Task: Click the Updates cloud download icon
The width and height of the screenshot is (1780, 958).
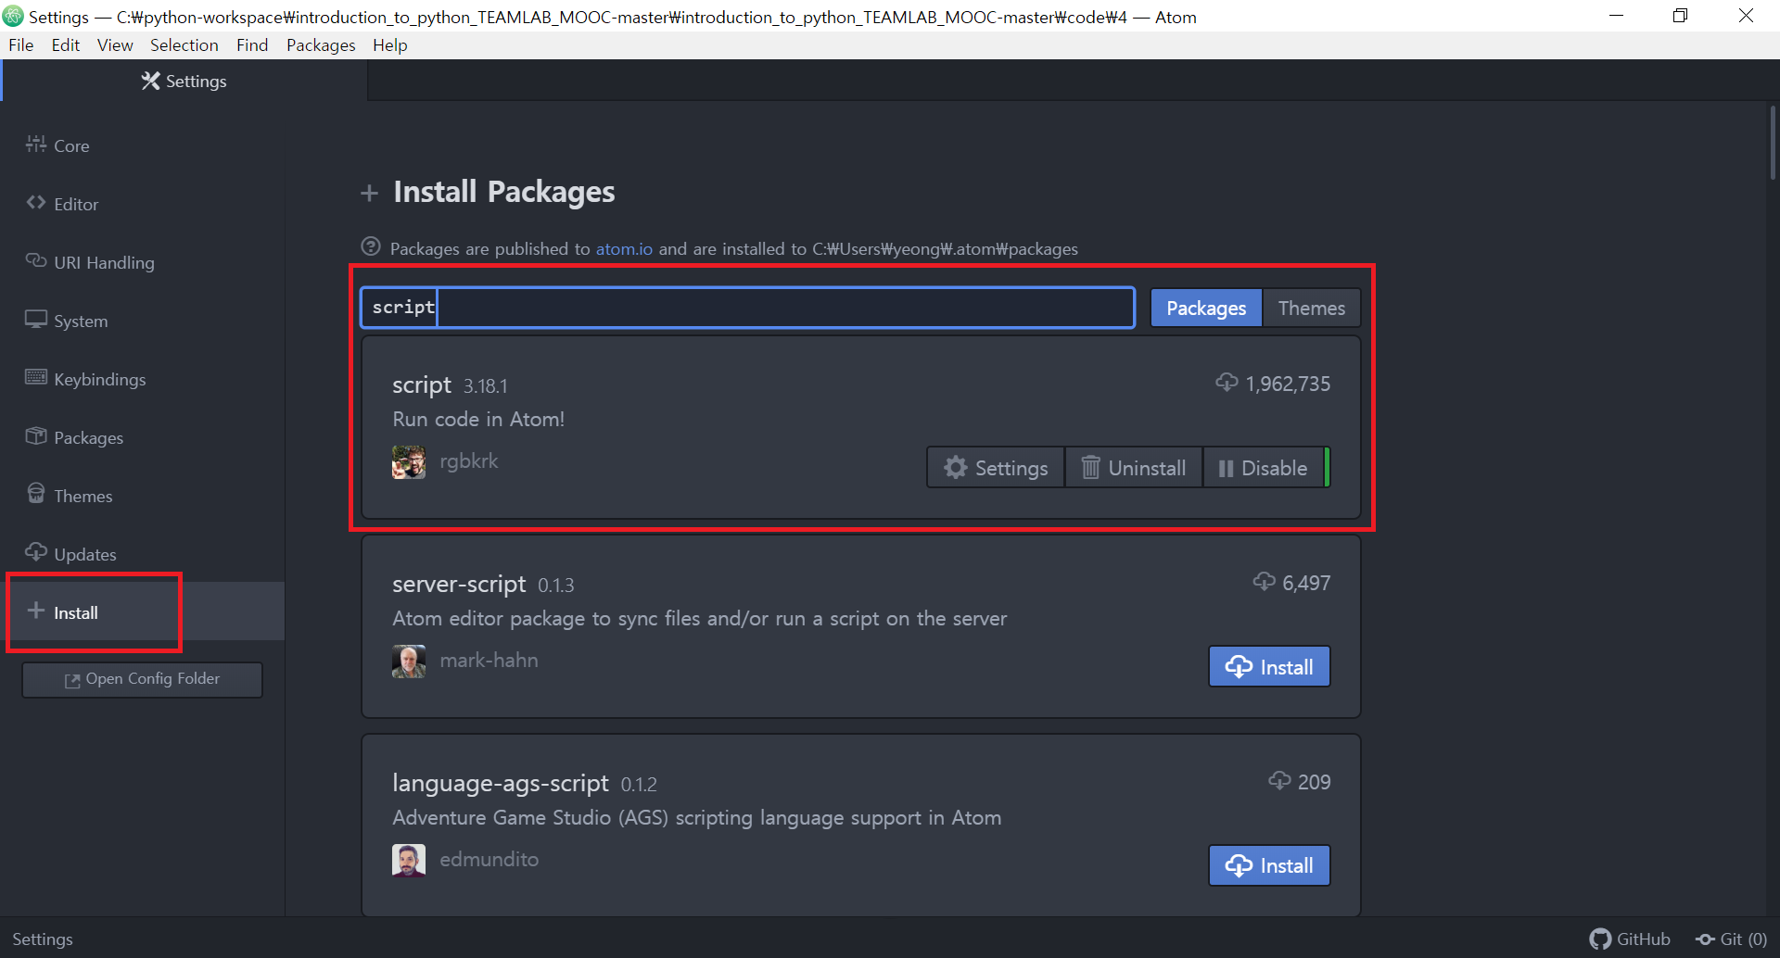Action: (x=36, y=551)
